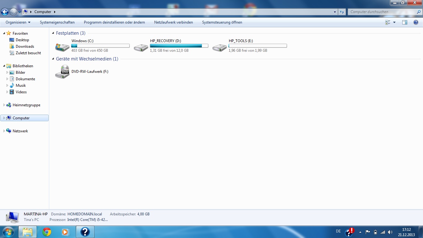Image resolution: width=423 pixels, height=238 pixels.
Task: Click the Bibliotheken folder icon
Action: coord(9,66)
